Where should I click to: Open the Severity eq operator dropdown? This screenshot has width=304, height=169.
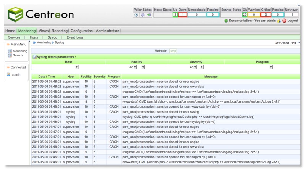(x=195, y=67)
